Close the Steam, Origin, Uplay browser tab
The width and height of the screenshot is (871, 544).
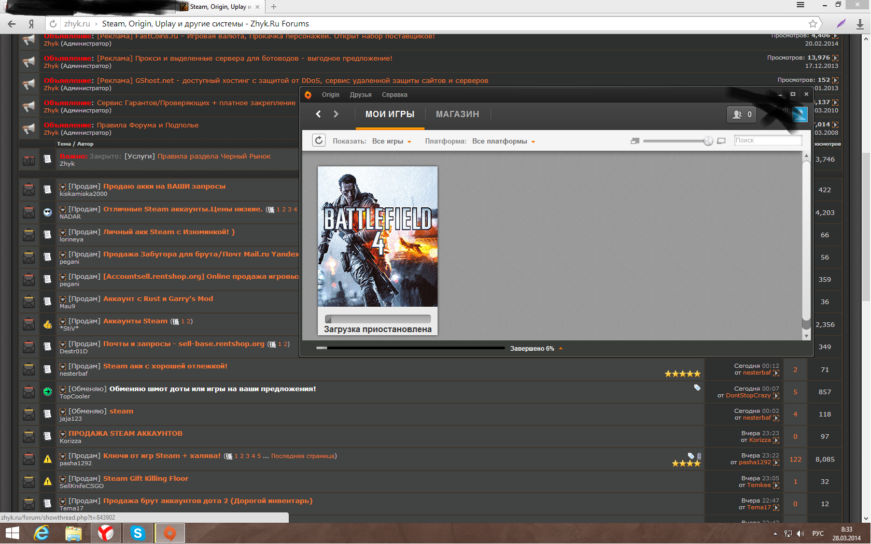258,7
